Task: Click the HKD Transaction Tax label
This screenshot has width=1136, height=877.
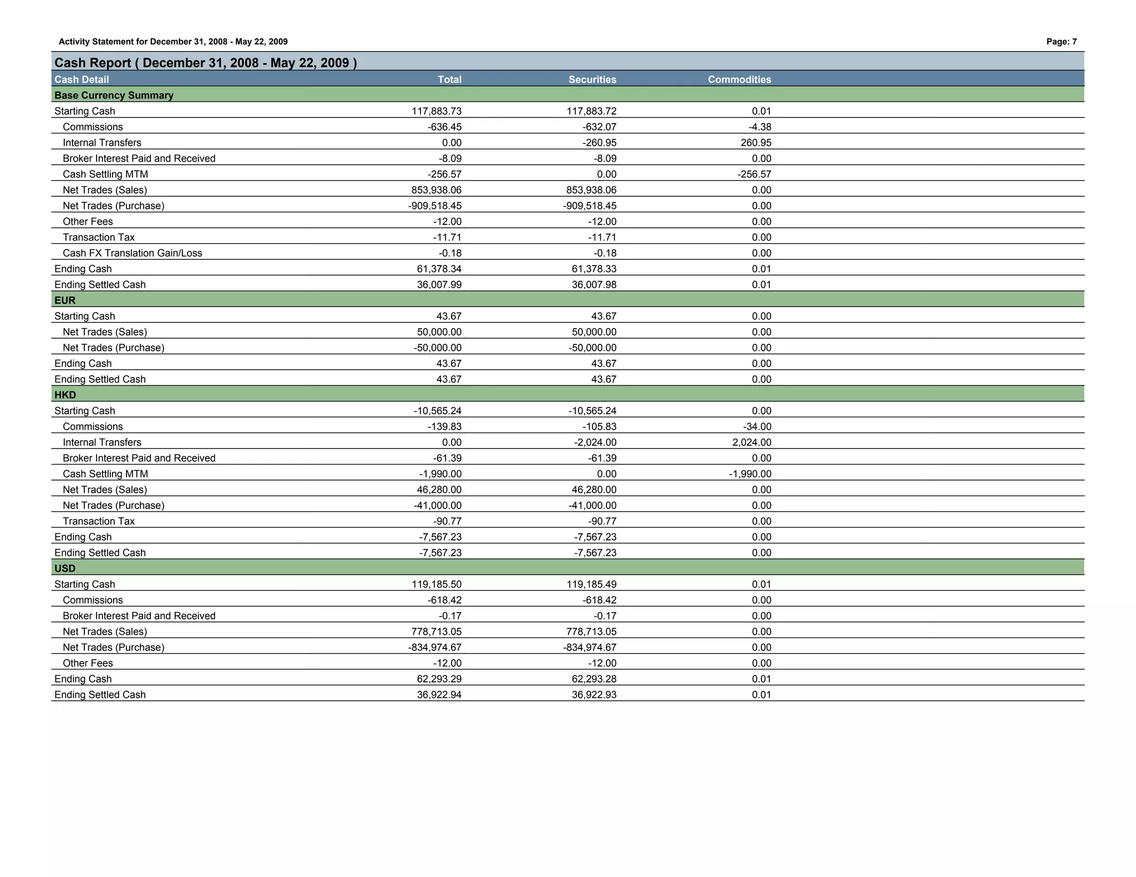Action: (x=98, y=522)
